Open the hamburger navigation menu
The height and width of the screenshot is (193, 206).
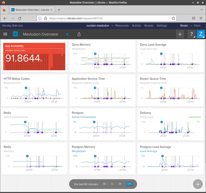[5, 34]
